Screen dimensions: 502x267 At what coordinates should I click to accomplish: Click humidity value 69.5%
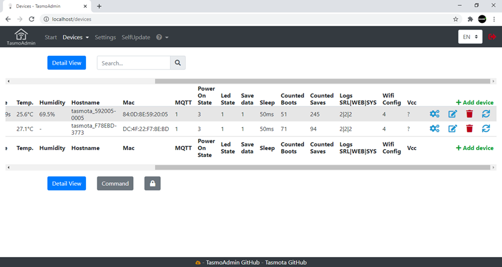coord(47,114)
